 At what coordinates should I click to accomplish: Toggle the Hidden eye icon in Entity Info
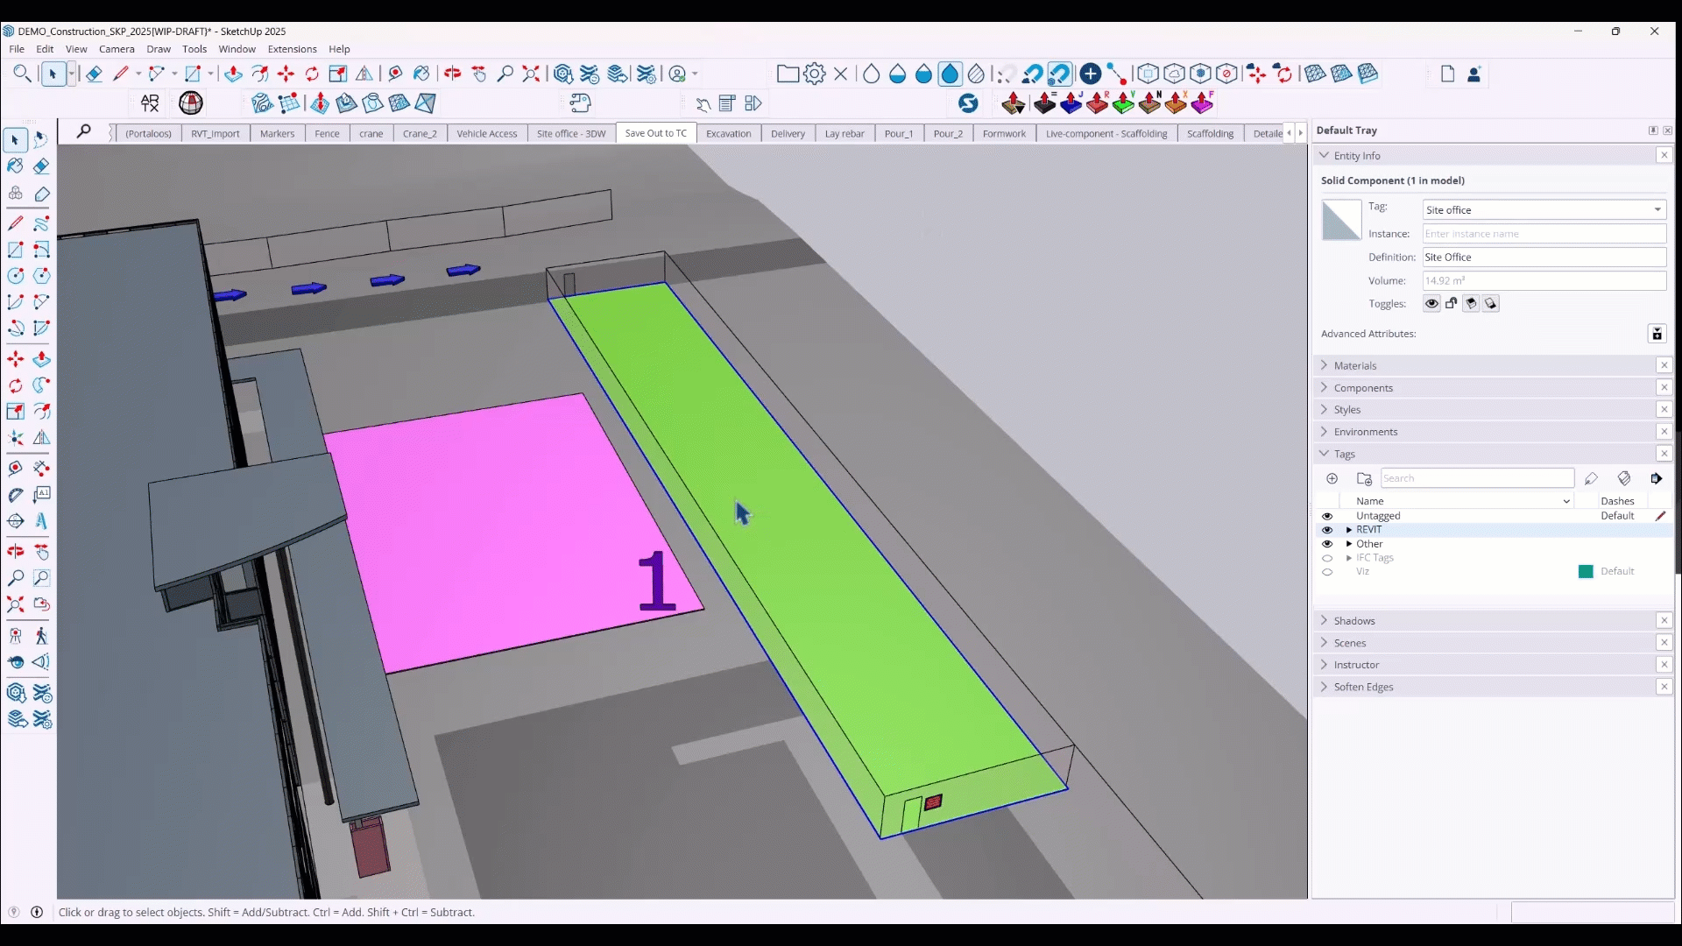1431,304
